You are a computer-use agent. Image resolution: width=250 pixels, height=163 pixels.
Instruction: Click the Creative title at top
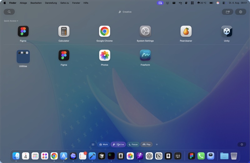(x=125, y=12)
